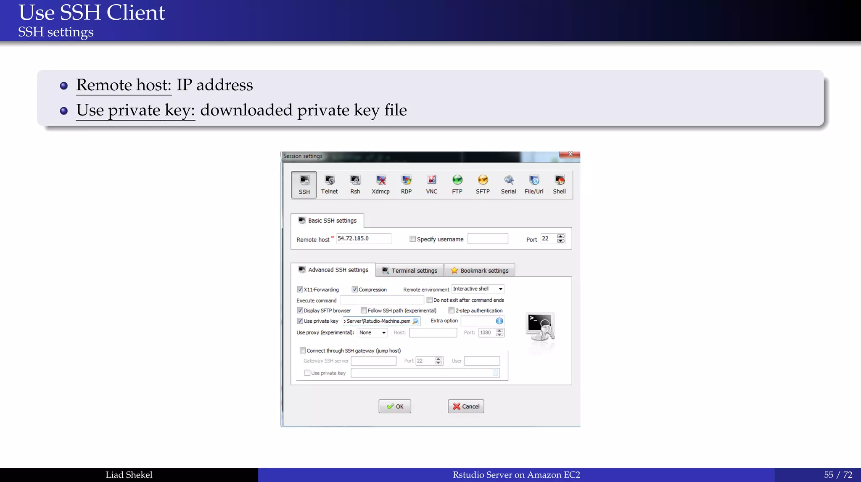Click the Gateway SSH server field
Image resolution: width=861 pixels, height=482 pixels.
click(x=374, y=361)
